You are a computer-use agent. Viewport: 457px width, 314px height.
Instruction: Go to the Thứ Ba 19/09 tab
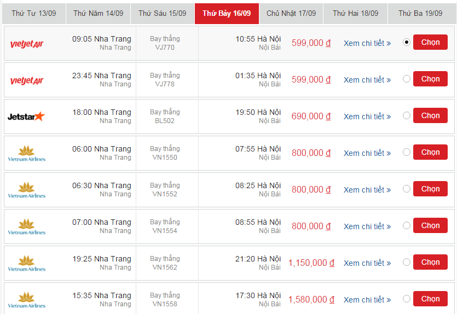coord(420,14)
